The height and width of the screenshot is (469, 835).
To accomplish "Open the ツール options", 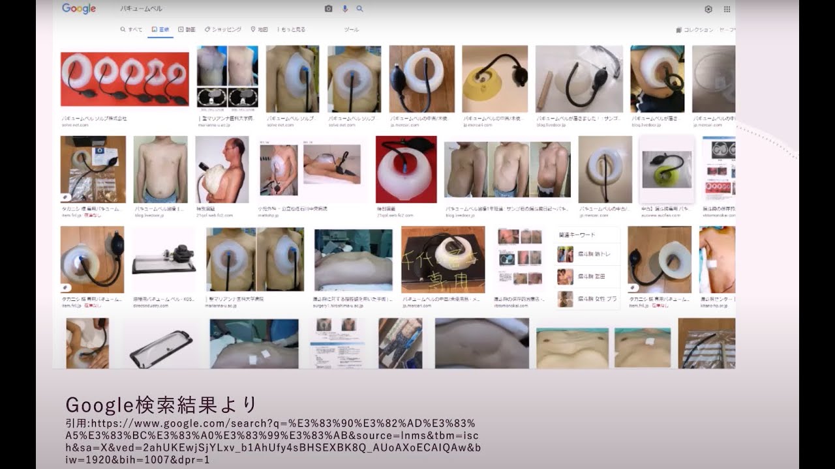I will pyautogui.click(x=352, y=30).
